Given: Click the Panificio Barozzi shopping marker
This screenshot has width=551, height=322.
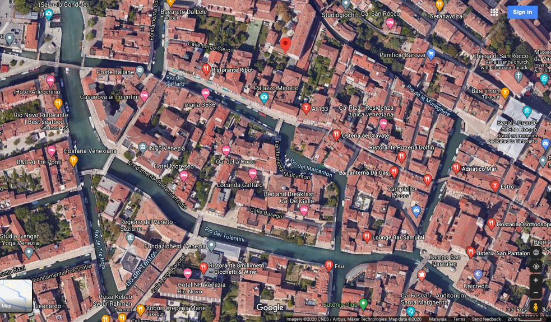Looking at the screenshot, I should point(431,54).
